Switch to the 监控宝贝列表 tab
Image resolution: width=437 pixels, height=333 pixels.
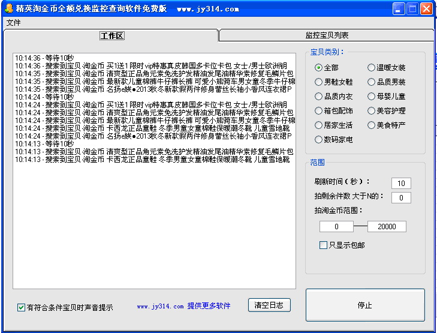pyautogui.click(x=327, y=36)
